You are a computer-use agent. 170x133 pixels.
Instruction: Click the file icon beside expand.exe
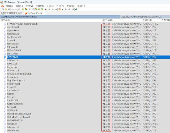[x=5, y=30]
